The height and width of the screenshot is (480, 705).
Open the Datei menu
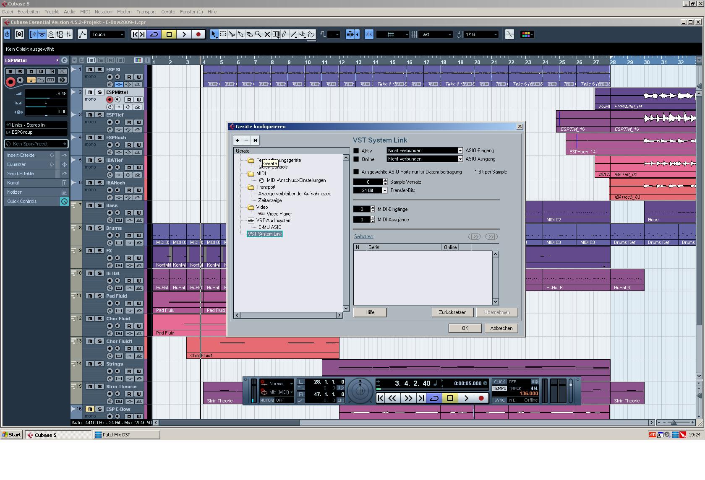(8, 12)
